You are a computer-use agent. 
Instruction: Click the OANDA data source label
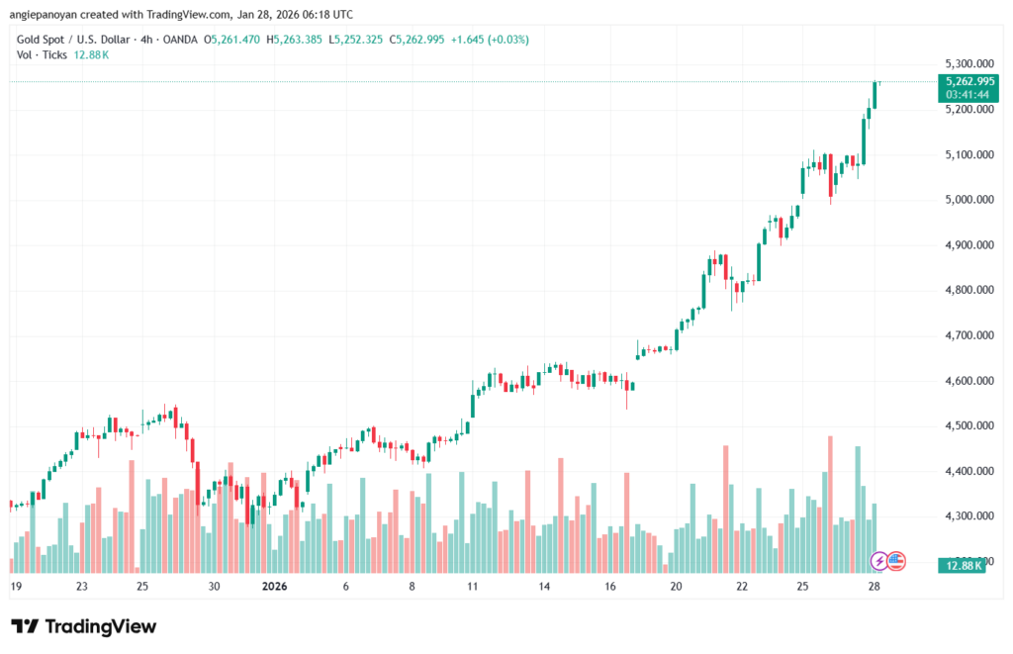pos(179,40)
